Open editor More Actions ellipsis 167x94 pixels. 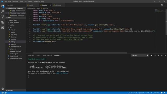coord(165,5)
